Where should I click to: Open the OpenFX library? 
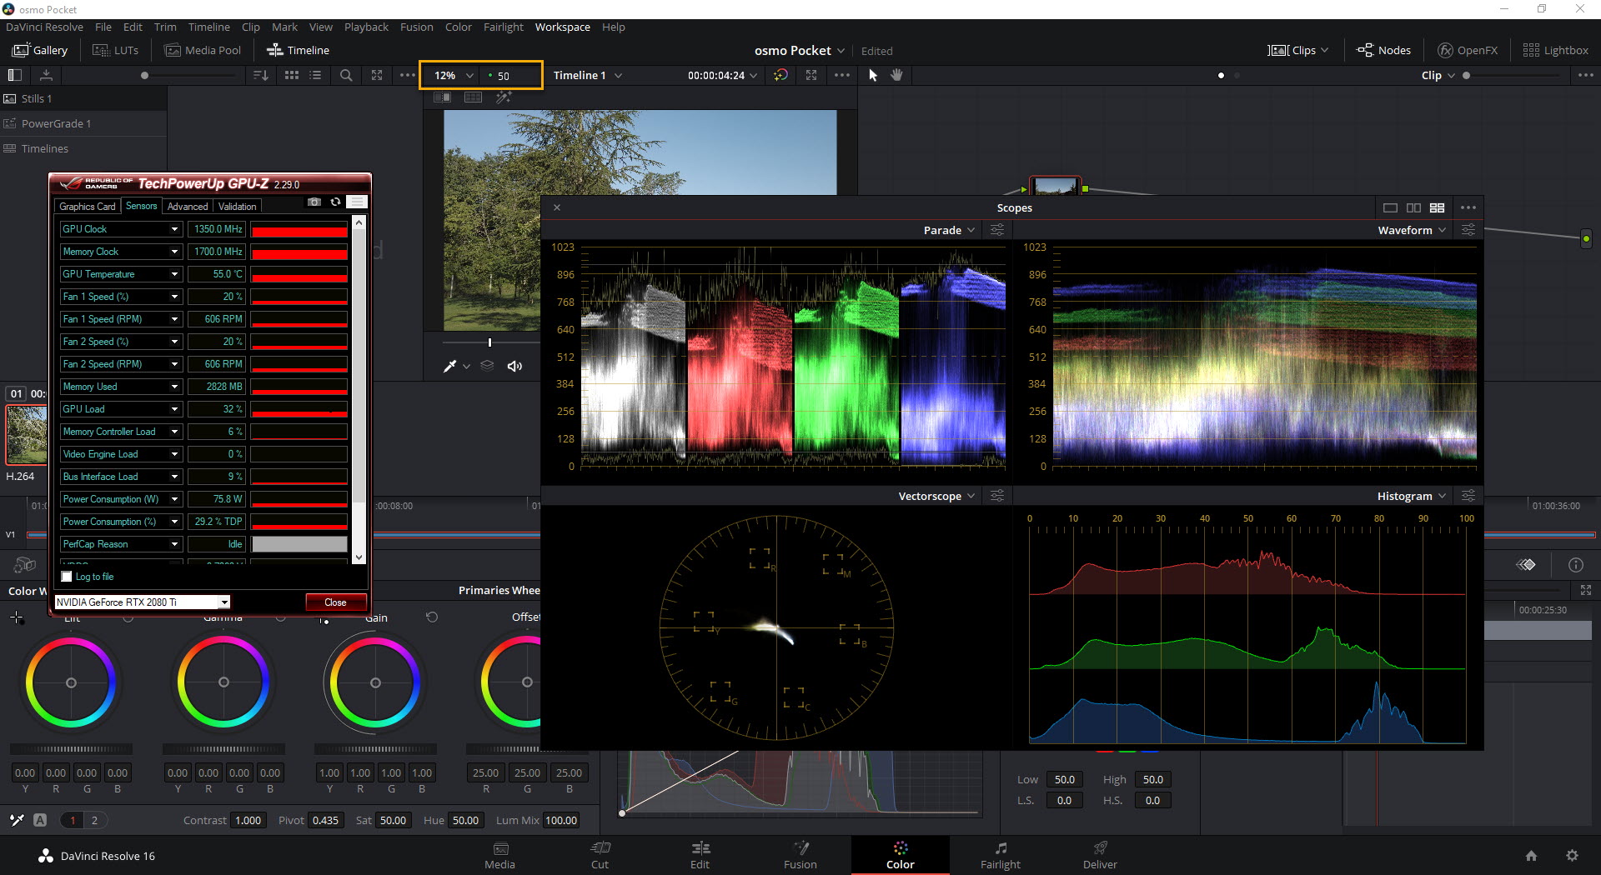point(1468,50)
